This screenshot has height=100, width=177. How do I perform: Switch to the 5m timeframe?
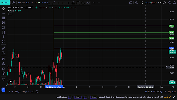(23, 3)
